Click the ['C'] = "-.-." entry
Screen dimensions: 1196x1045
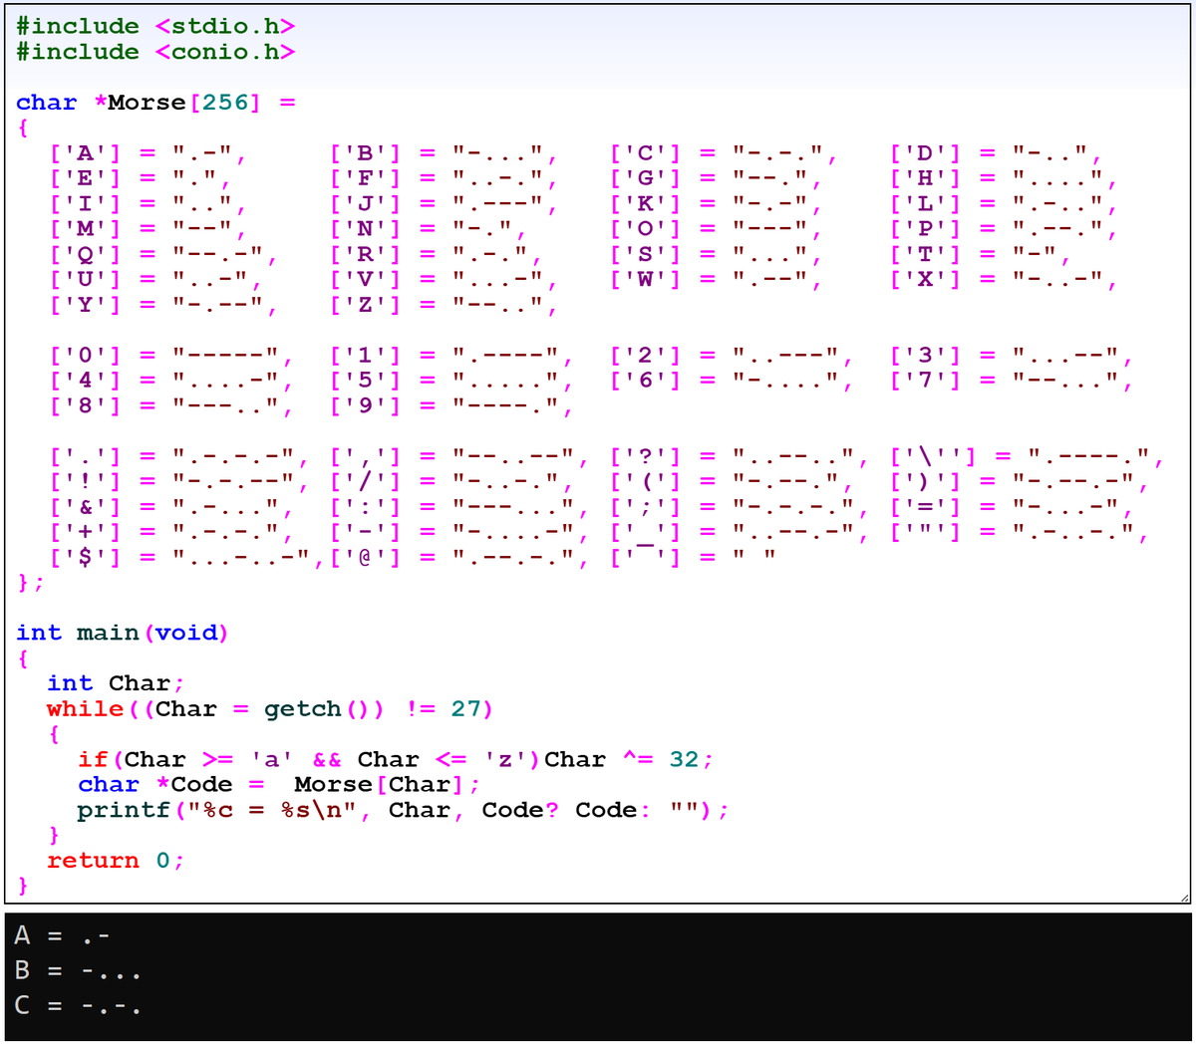coord(724,153)
